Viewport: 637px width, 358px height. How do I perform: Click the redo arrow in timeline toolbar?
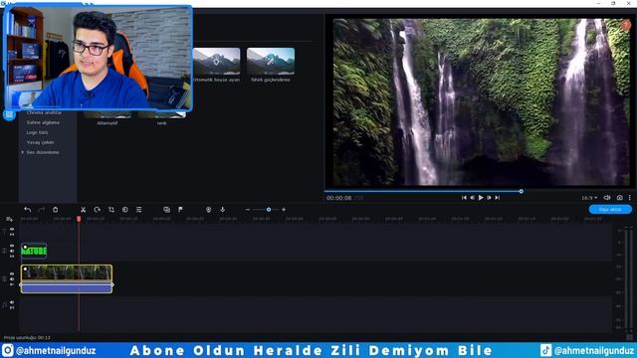[41, 210]
